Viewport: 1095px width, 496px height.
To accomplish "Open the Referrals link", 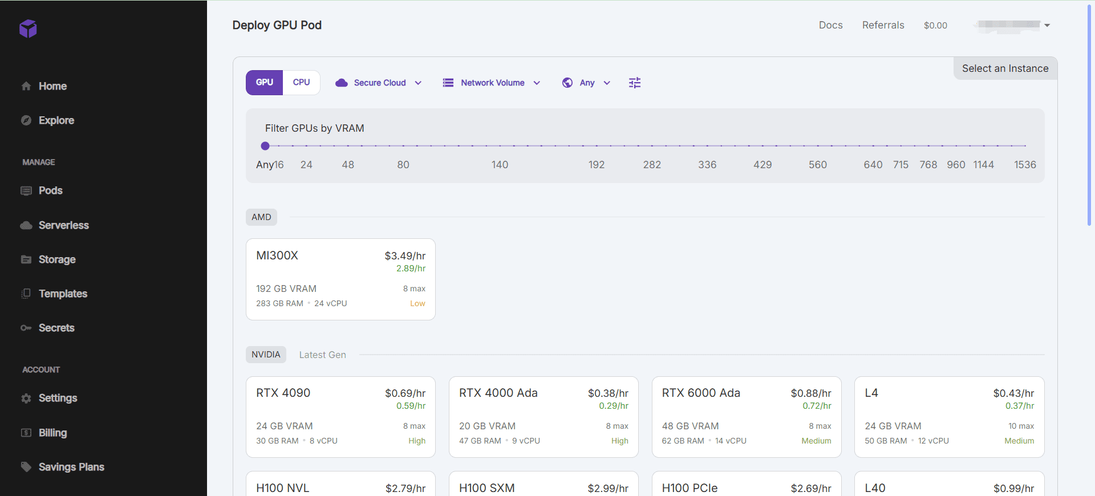I will (x=883, y=25).
